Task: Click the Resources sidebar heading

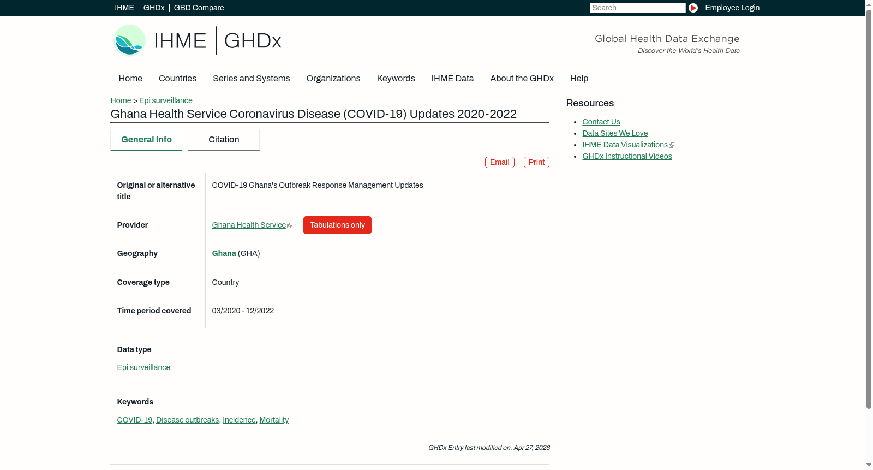Action: 590,103
